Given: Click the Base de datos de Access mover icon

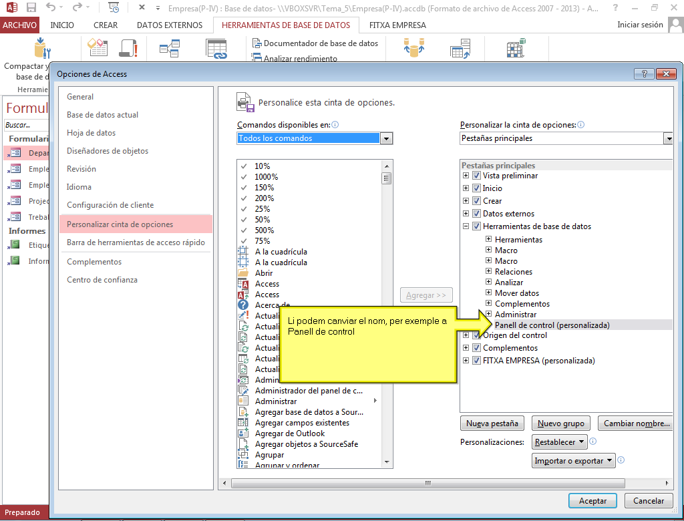Looking at the screenshot, I should click(414, 47).
